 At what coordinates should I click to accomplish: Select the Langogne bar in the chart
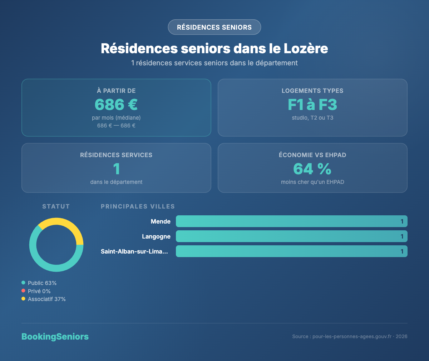[291, 236]
